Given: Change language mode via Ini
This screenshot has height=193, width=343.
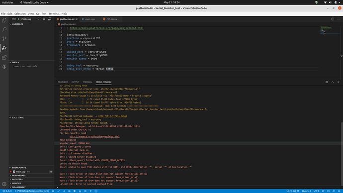Looking at the screenshot, I should [x=329, y=191].
